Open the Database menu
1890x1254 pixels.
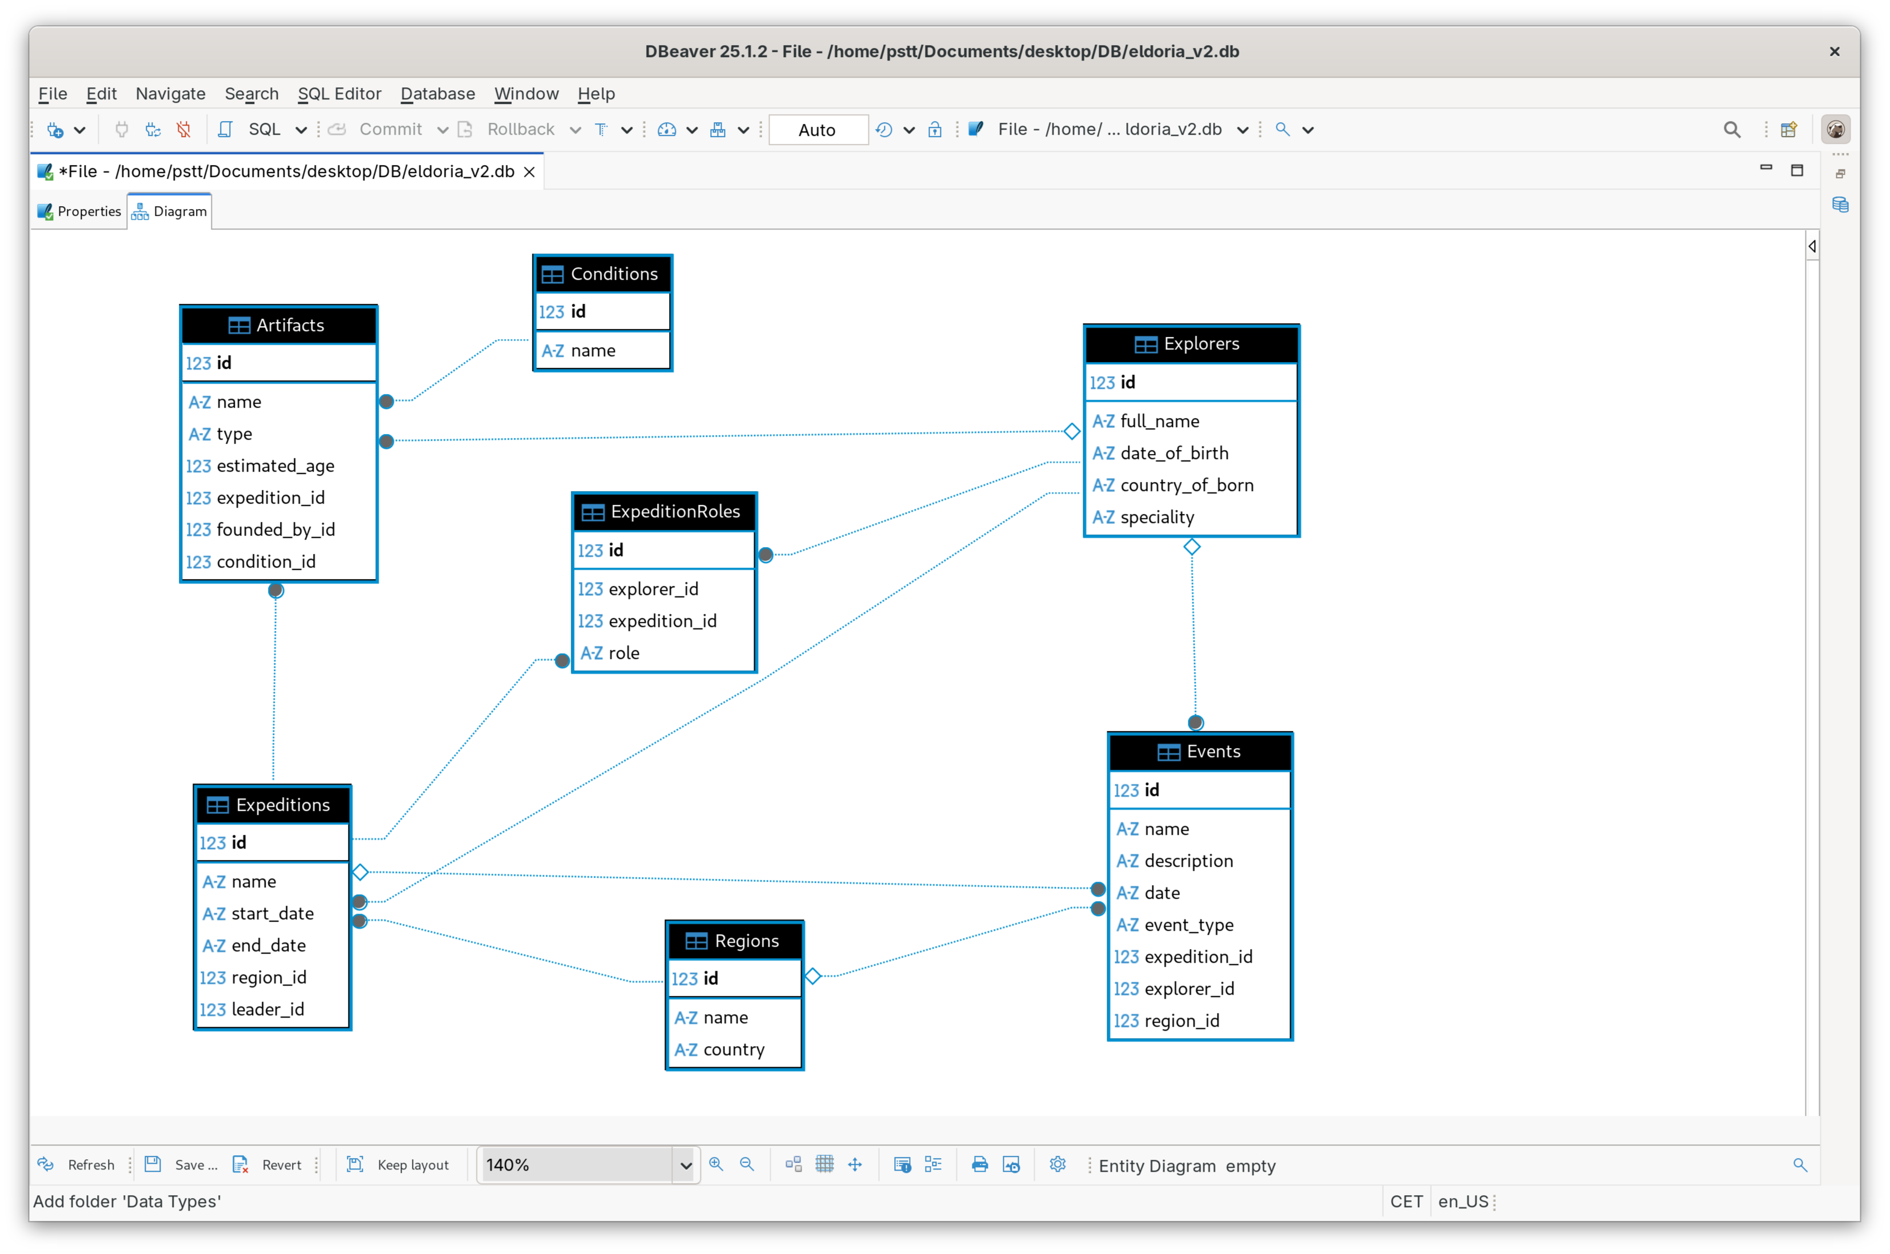[x=438, y=94]
